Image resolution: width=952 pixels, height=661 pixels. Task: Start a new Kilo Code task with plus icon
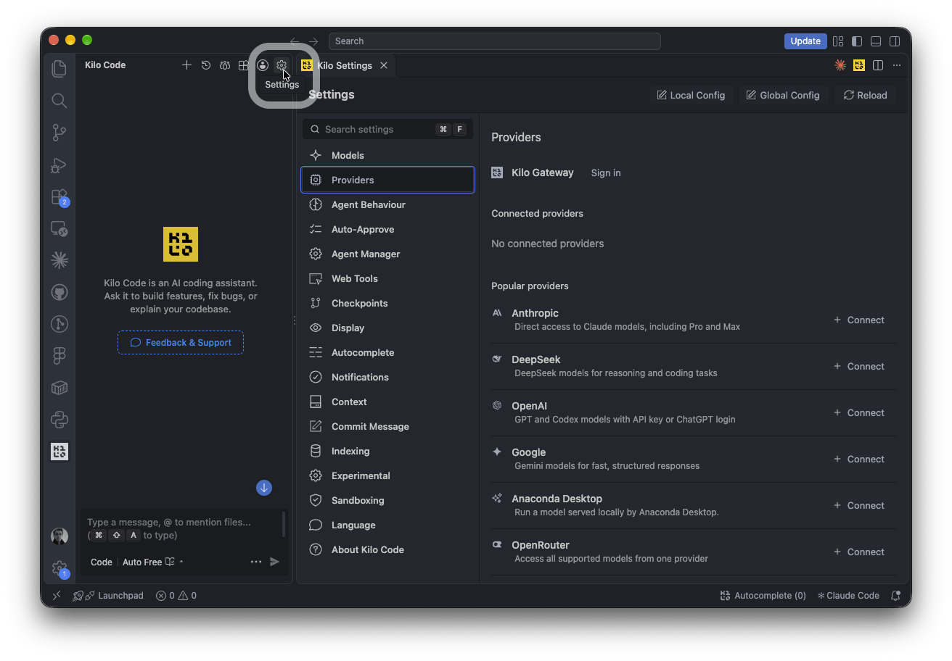[x=186, y=65]
